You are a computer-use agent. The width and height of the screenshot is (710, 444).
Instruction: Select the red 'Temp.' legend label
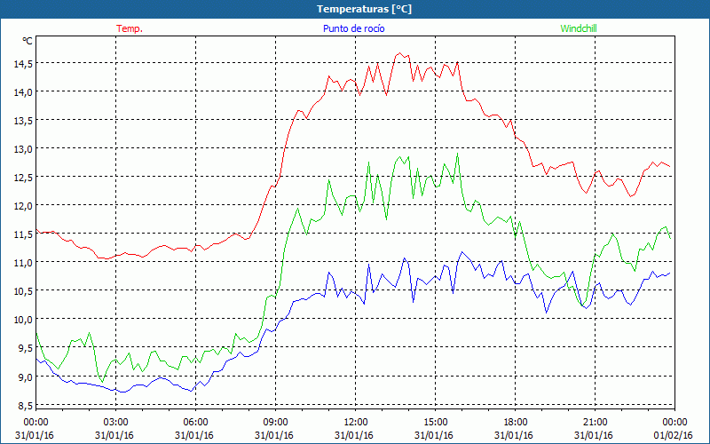pos(130,28)
